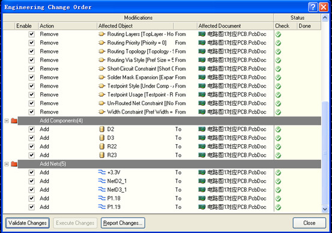
Task: Click the folder icon of Add Nets group
Action: [14, 164]
